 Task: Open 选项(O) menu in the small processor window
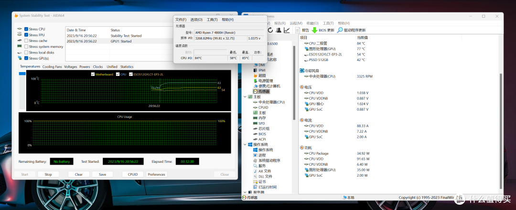(x=196, y=20)
